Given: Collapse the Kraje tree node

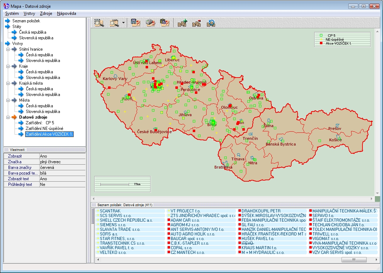Looking at the screenshot, I should (8, 66).
